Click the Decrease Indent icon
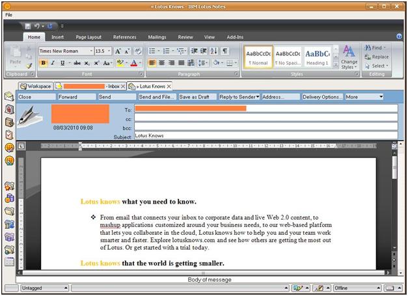This screenshot has height=296, width=408. tap(194, 51)
